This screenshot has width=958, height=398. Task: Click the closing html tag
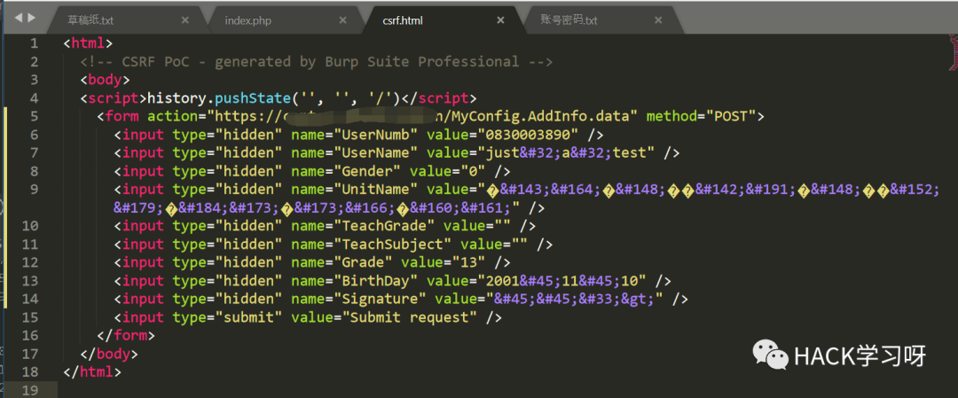[92, 371]
